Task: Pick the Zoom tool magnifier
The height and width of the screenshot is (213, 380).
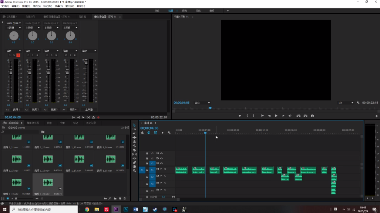Action: 134,171
